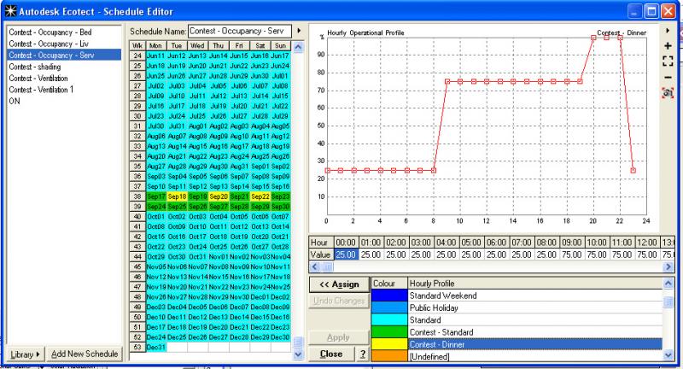Select the 00:00 hour value cell
Image resolution: width=683 pixels, height=369 pixels.
tap(346, 255)
